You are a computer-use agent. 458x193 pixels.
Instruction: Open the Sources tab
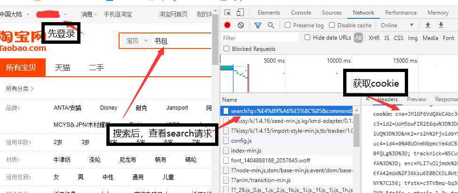point(332,13)
